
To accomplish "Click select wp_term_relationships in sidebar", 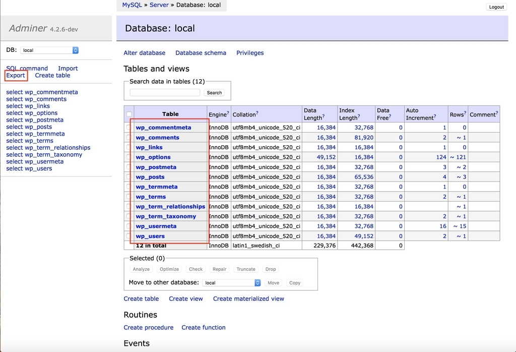I will (48, 148).
